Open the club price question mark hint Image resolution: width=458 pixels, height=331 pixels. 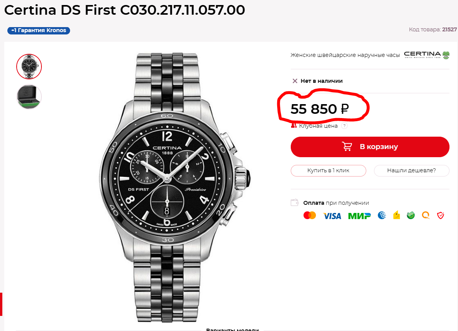tap(344, 126)
